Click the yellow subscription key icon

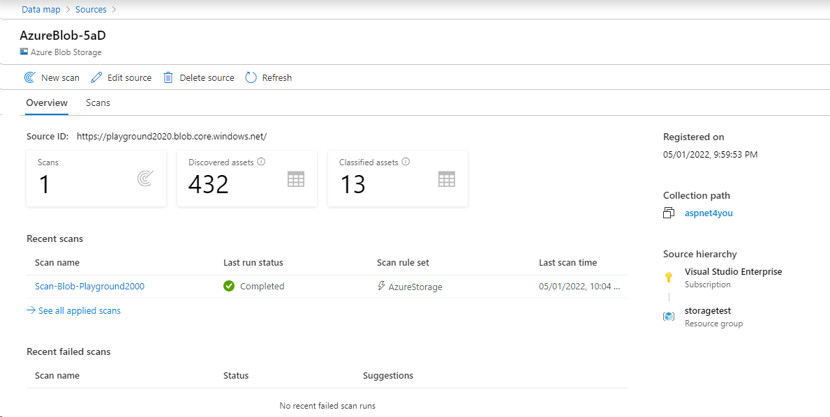[669, 277]
